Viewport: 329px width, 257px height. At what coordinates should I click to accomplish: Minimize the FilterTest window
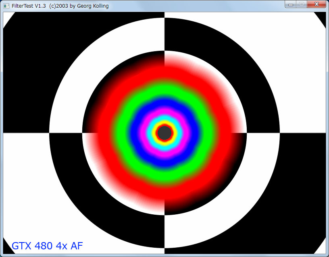point(291,4)
